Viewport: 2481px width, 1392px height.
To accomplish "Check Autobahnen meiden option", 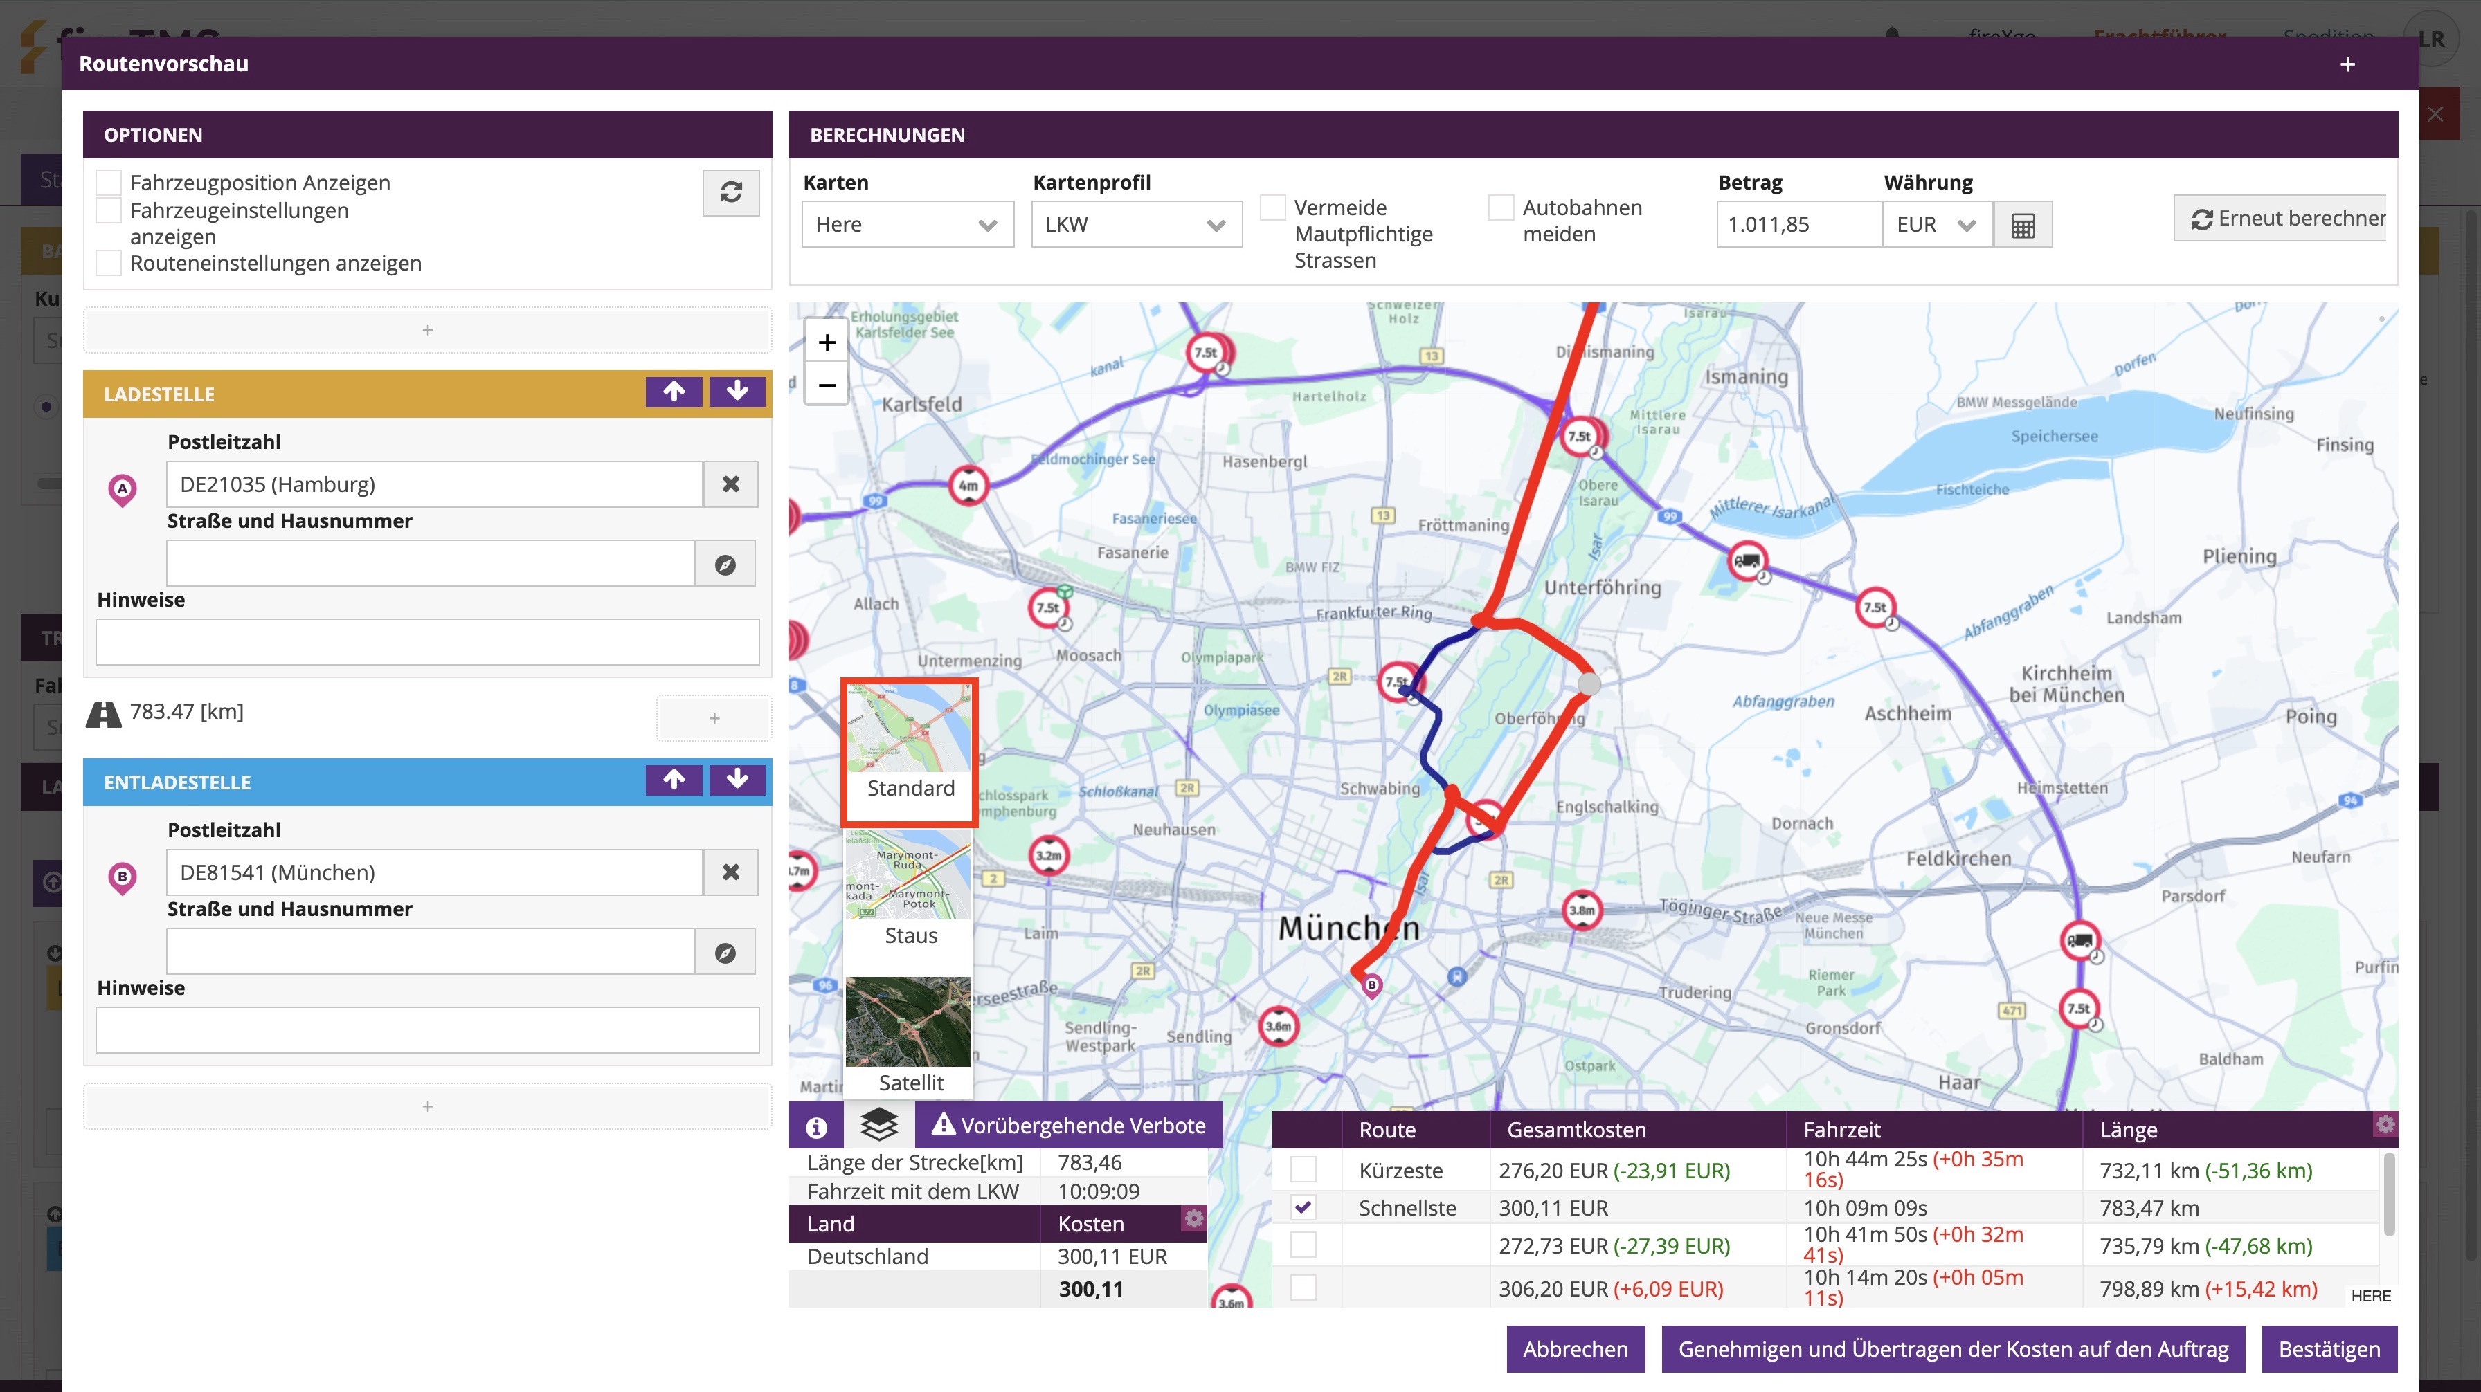I will 1499,208.
